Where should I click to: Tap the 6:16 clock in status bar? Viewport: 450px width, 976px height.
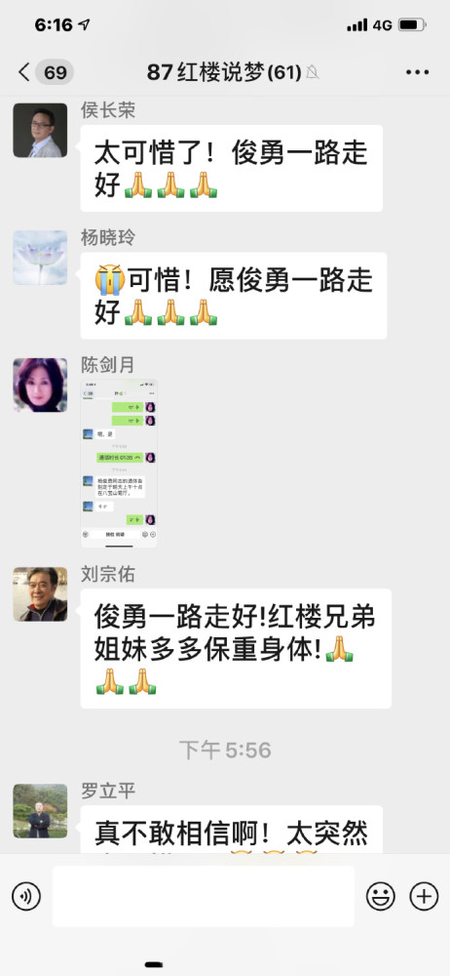point(54,25)
